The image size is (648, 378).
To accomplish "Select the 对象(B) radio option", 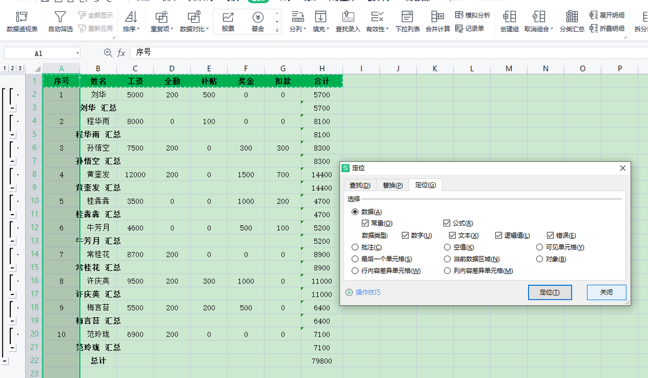I will [540, 259].
